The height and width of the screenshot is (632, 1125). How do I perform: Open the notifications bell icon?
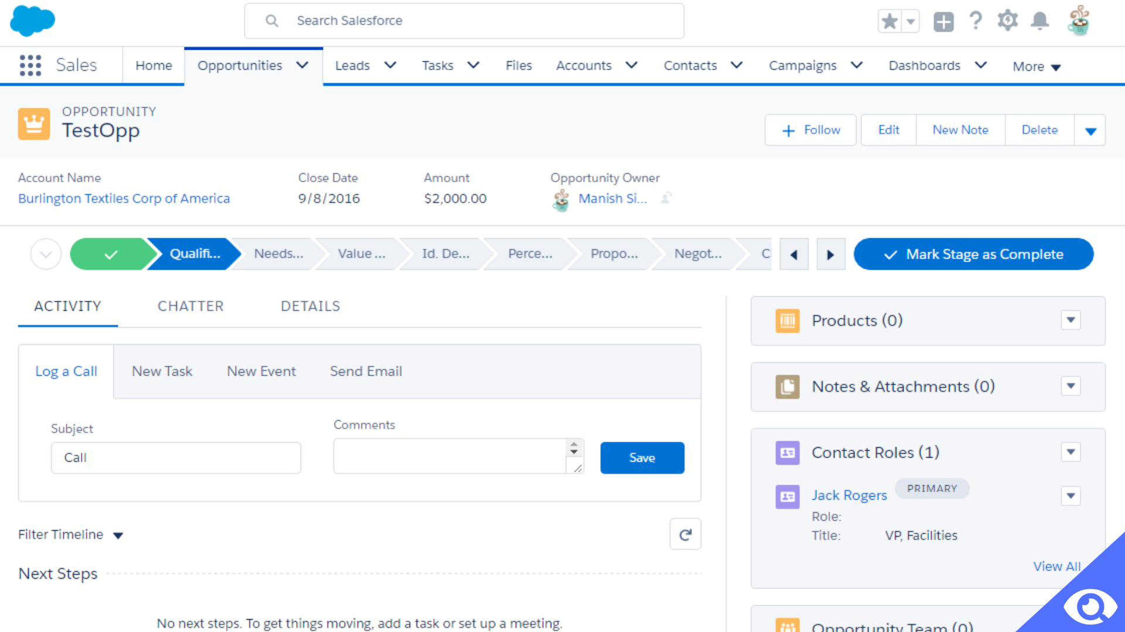[x=1040, y=21]
